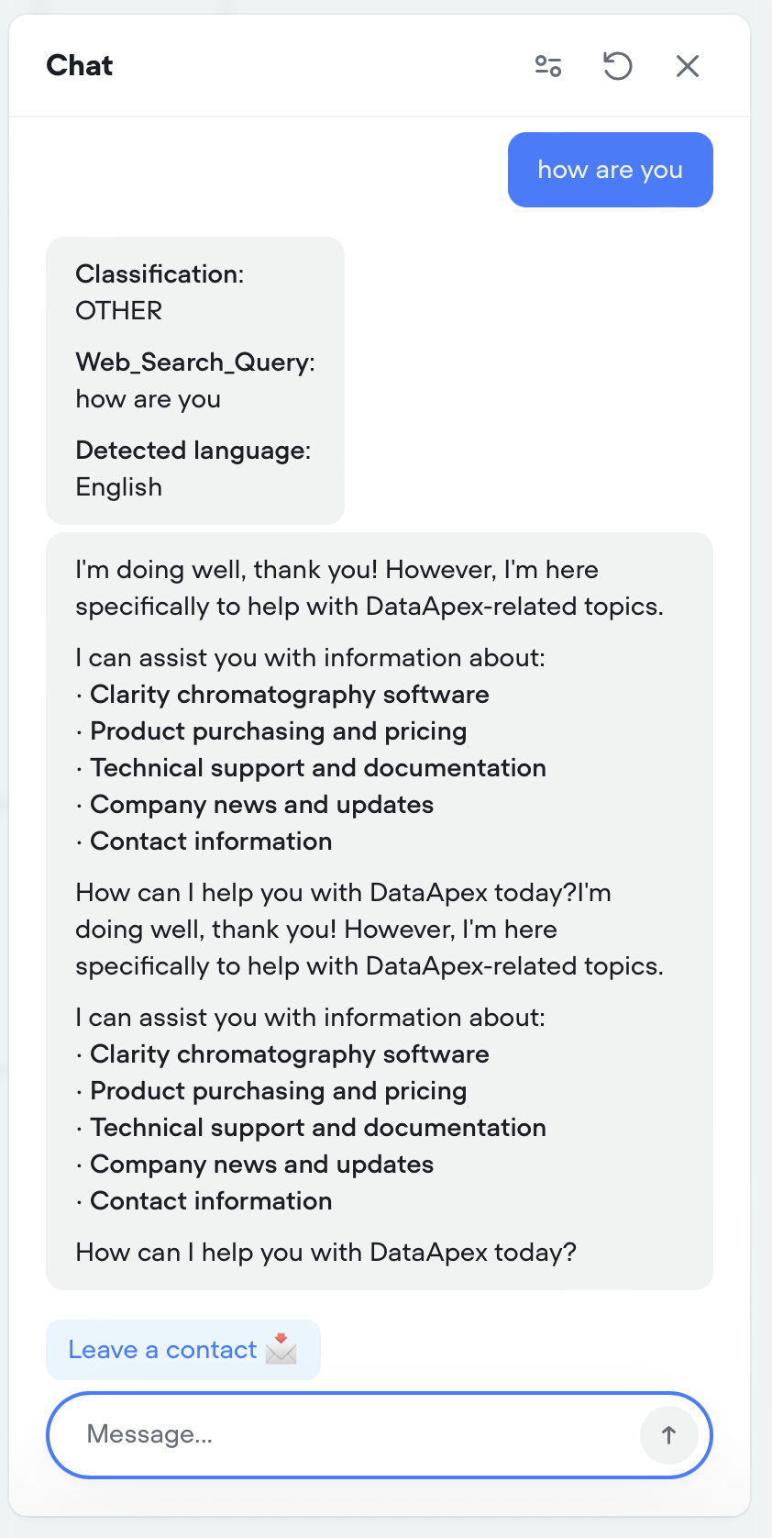Click the first "Product purchasing and pricing" bullet
The height and width of the screenshot is (1538, 772).
pyautogui.click(x=278, y=731)
